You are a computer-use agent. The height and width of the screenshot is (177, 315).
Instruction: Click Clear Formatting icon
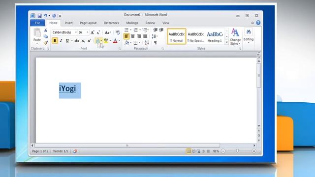[118, 32]
